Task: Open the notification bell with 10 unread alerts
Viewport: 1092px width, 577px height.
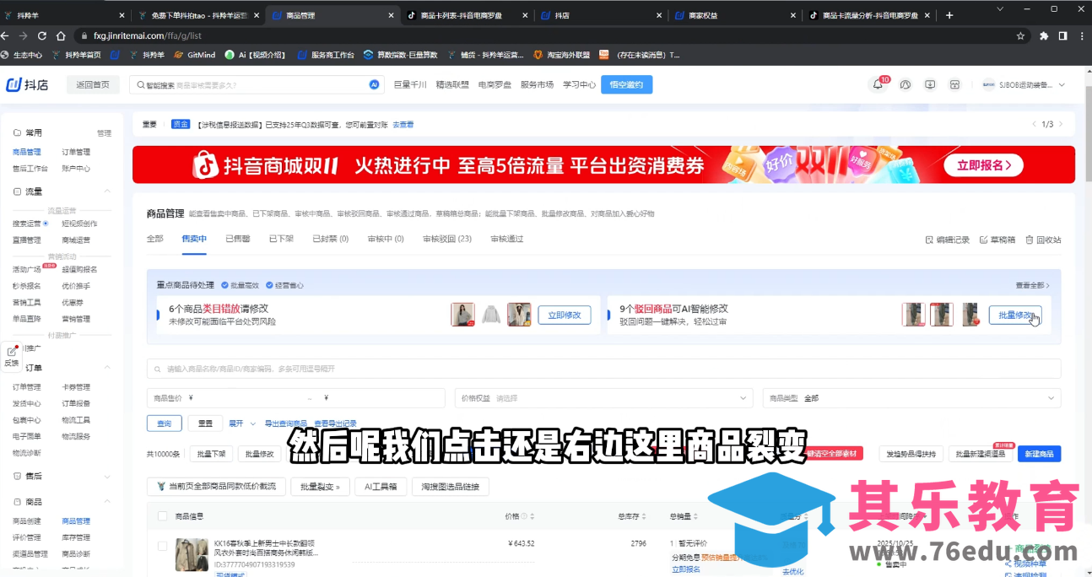Action: pyautogui.click(x=879, y=84)
